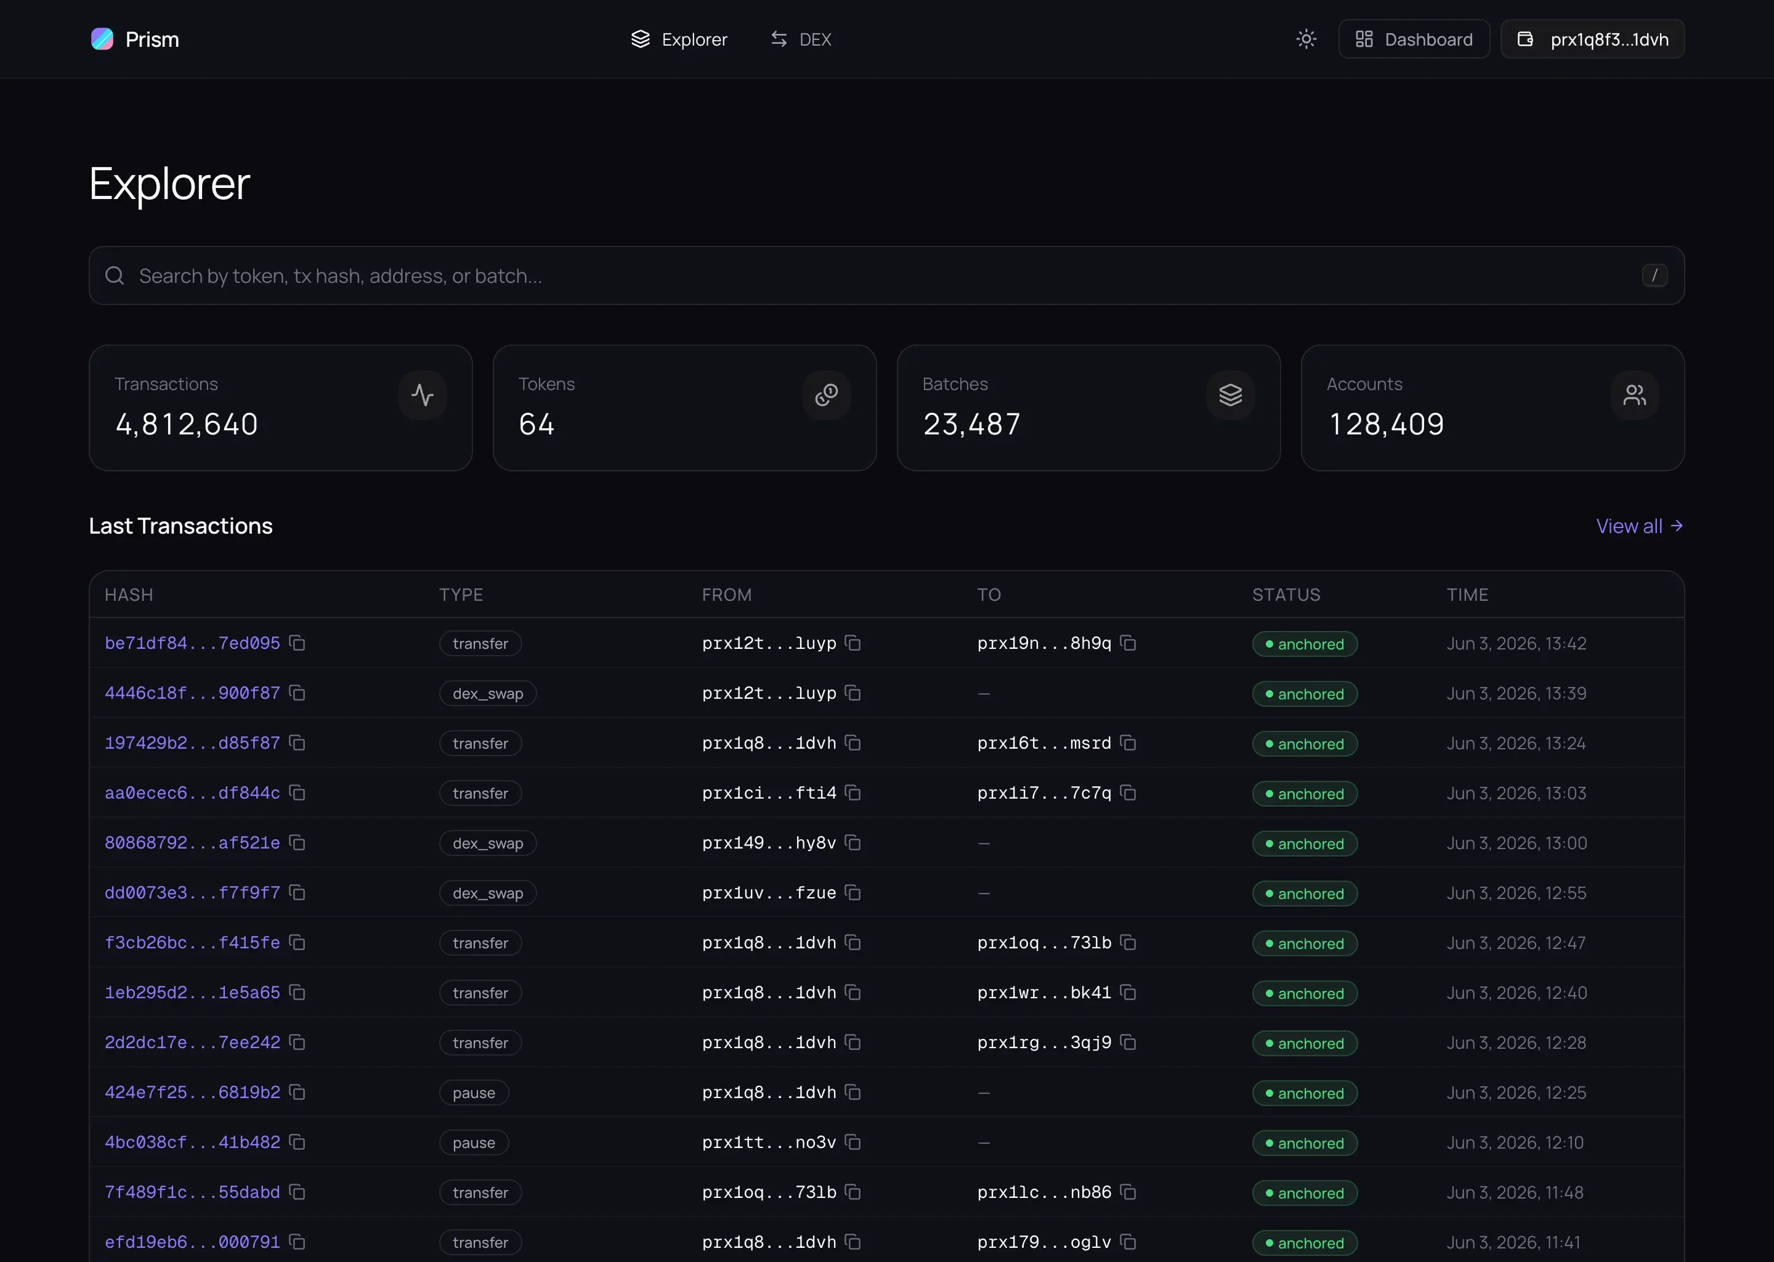Copy hash 7f489f1c...55dabd
Viewport: 1774px width, 1262px height.
[x=297, y=1191]
